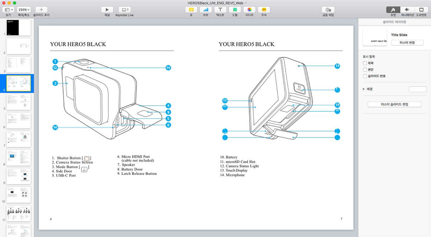This screenshot has width=431, height=237.
Task: Select slide 8 thumbnail in navigator
Action: pos(19,158)
